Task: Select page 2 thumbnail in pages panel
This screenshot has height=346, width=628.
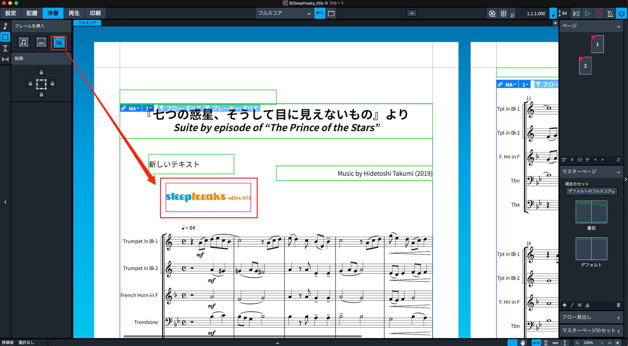Action: (585, 66)
